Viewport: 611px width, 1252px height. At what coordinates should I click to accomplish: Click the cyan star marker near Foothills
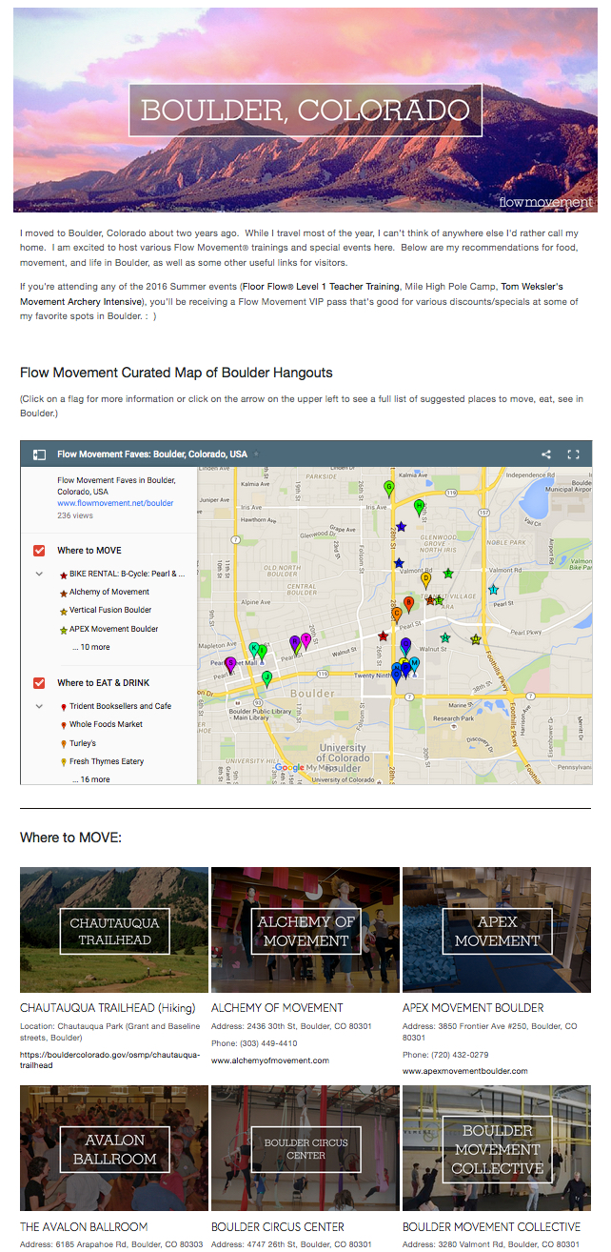tap(493, 591)
